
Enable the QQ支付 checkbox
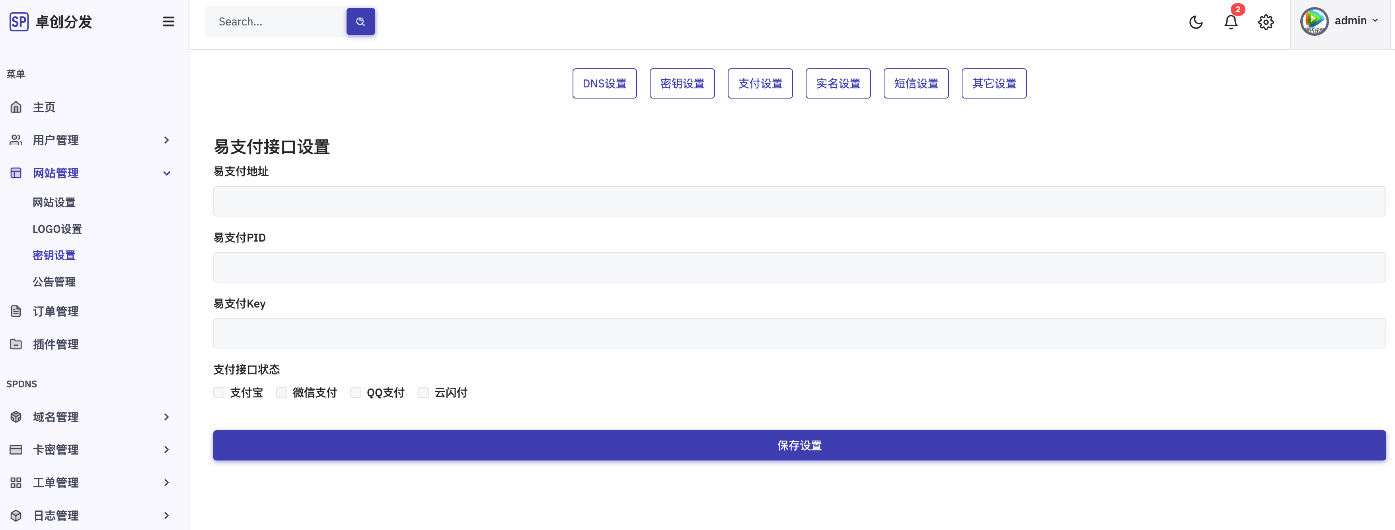(355, 393)
